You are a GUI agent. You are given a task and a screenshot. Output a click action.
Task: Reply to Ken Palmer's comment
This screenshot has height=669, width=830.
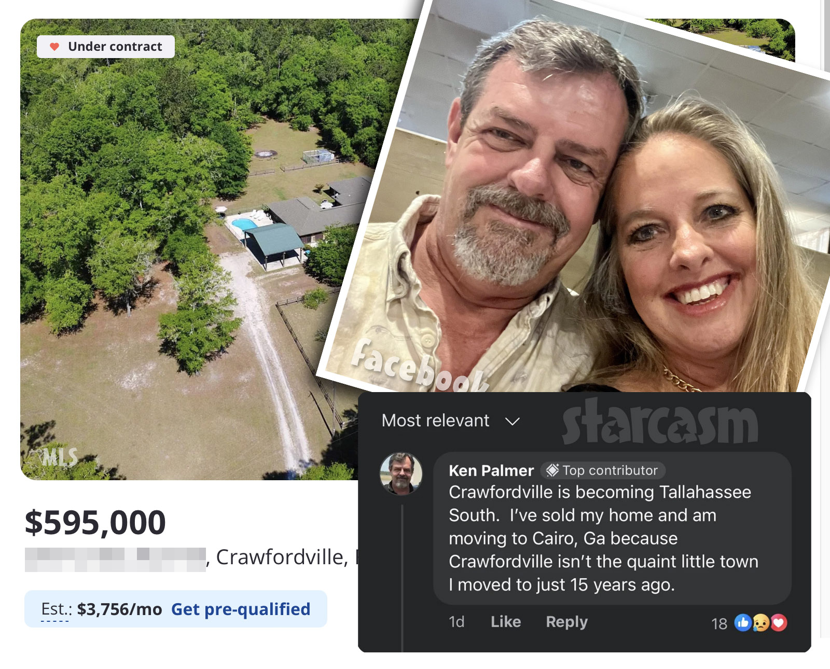point(566,622)
